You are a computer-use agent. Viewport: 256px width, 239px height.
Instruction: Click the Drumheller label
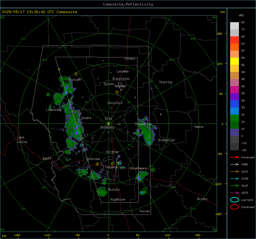click(167, 140)
